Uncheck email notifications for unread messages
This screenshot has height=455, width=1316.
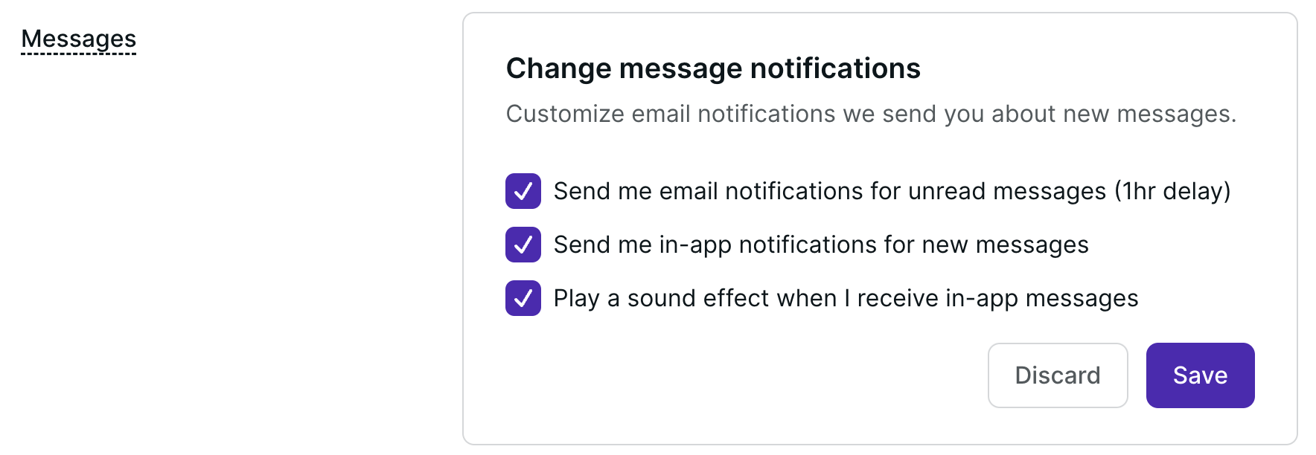pos(523,191)
